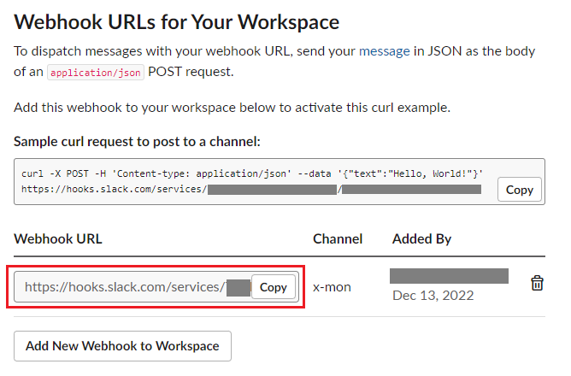The image size is (571, 376).
Task: Click the Dec 13, 2022 date
Action: click(433, 296)
